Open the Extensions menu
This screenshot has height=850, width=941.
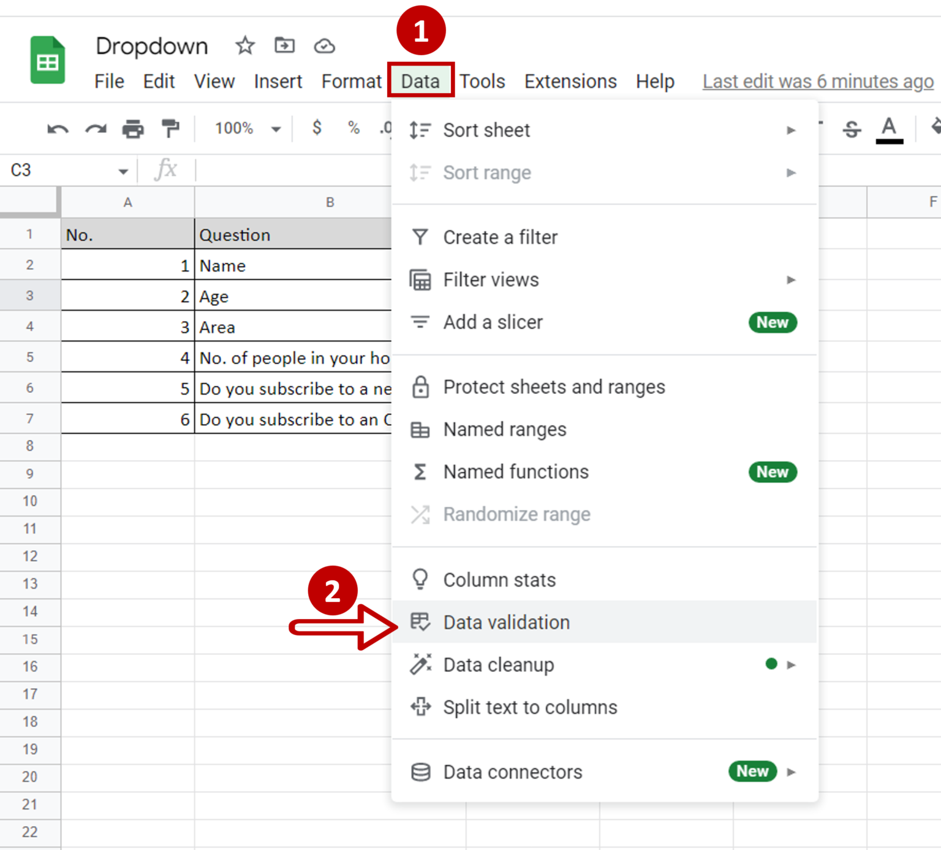[569, 81]
